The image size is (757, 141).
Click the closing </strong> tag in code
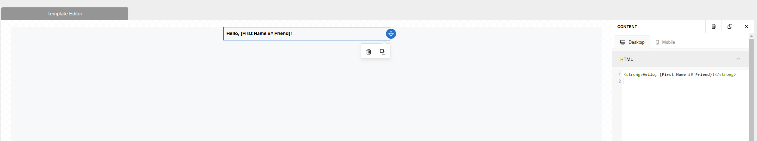[725, 75]
